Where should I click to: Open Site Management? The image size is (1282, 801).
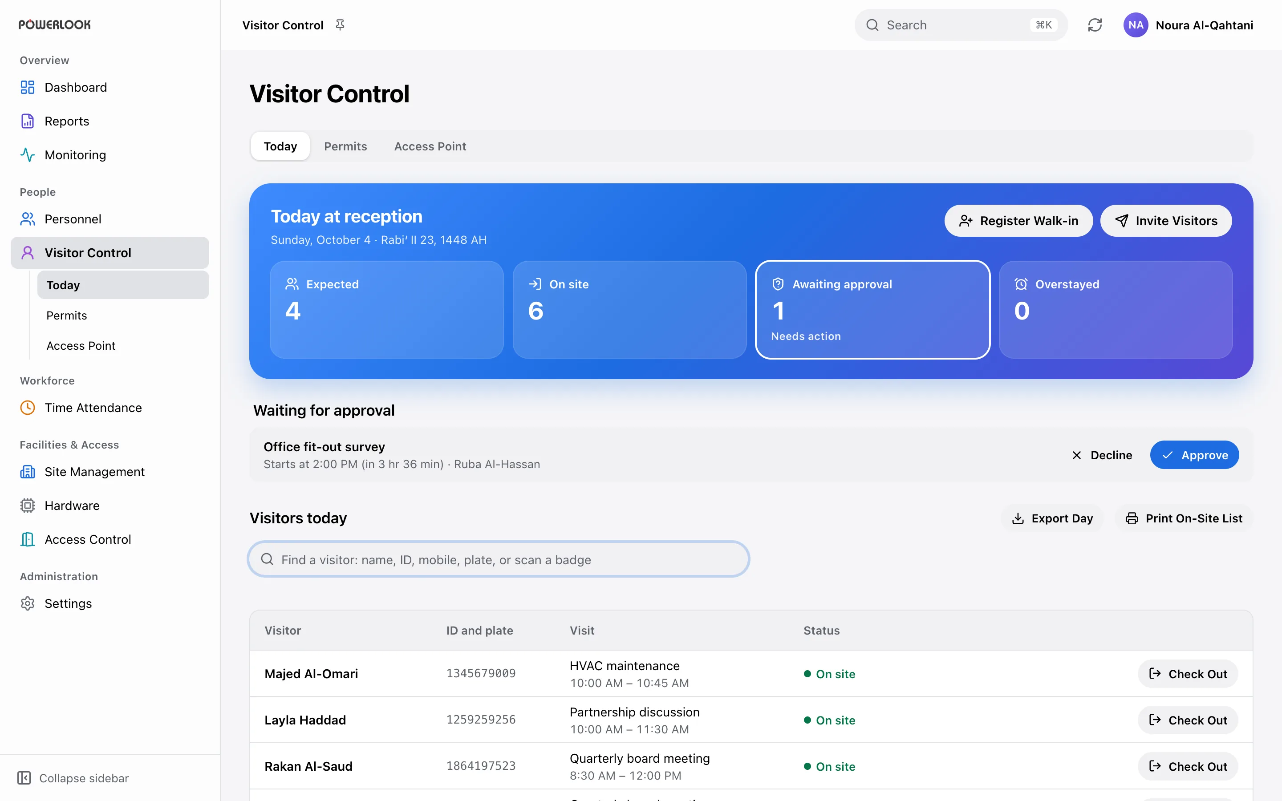coord(110,472)
